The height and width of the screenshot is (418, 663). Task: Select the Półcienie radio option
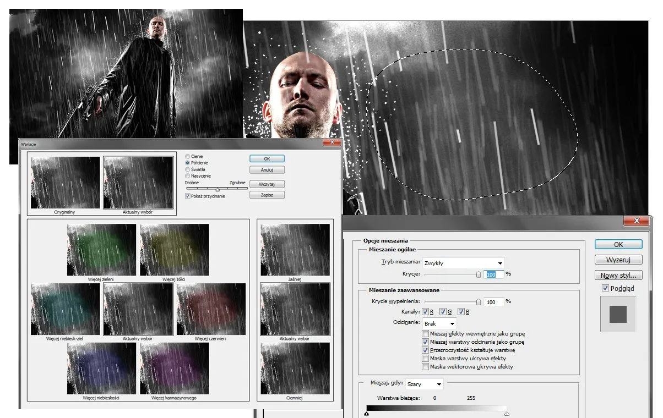click(x=188, y=163)
